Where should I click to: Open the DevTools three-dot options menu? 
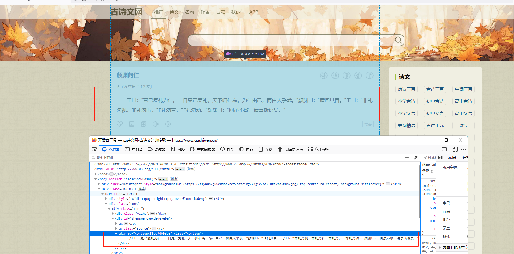[464, 149]
